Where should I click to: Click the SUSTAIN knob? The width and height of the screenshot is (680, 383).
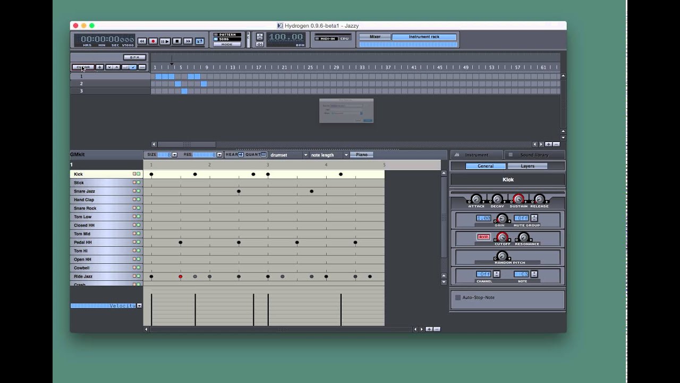[518, 199]
